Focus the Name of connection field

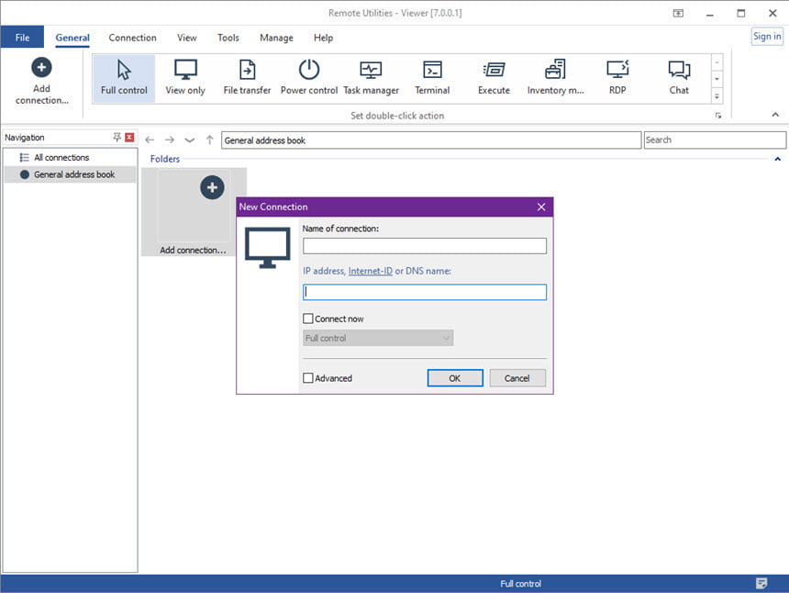(x=425, y=246)
